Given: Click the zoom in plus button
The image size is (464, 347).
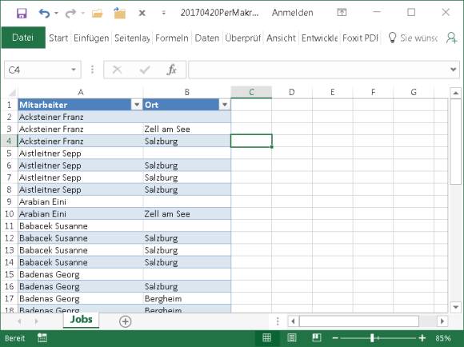Looking at the screenshot, I should pyautogui.click(x=422, y=338).
